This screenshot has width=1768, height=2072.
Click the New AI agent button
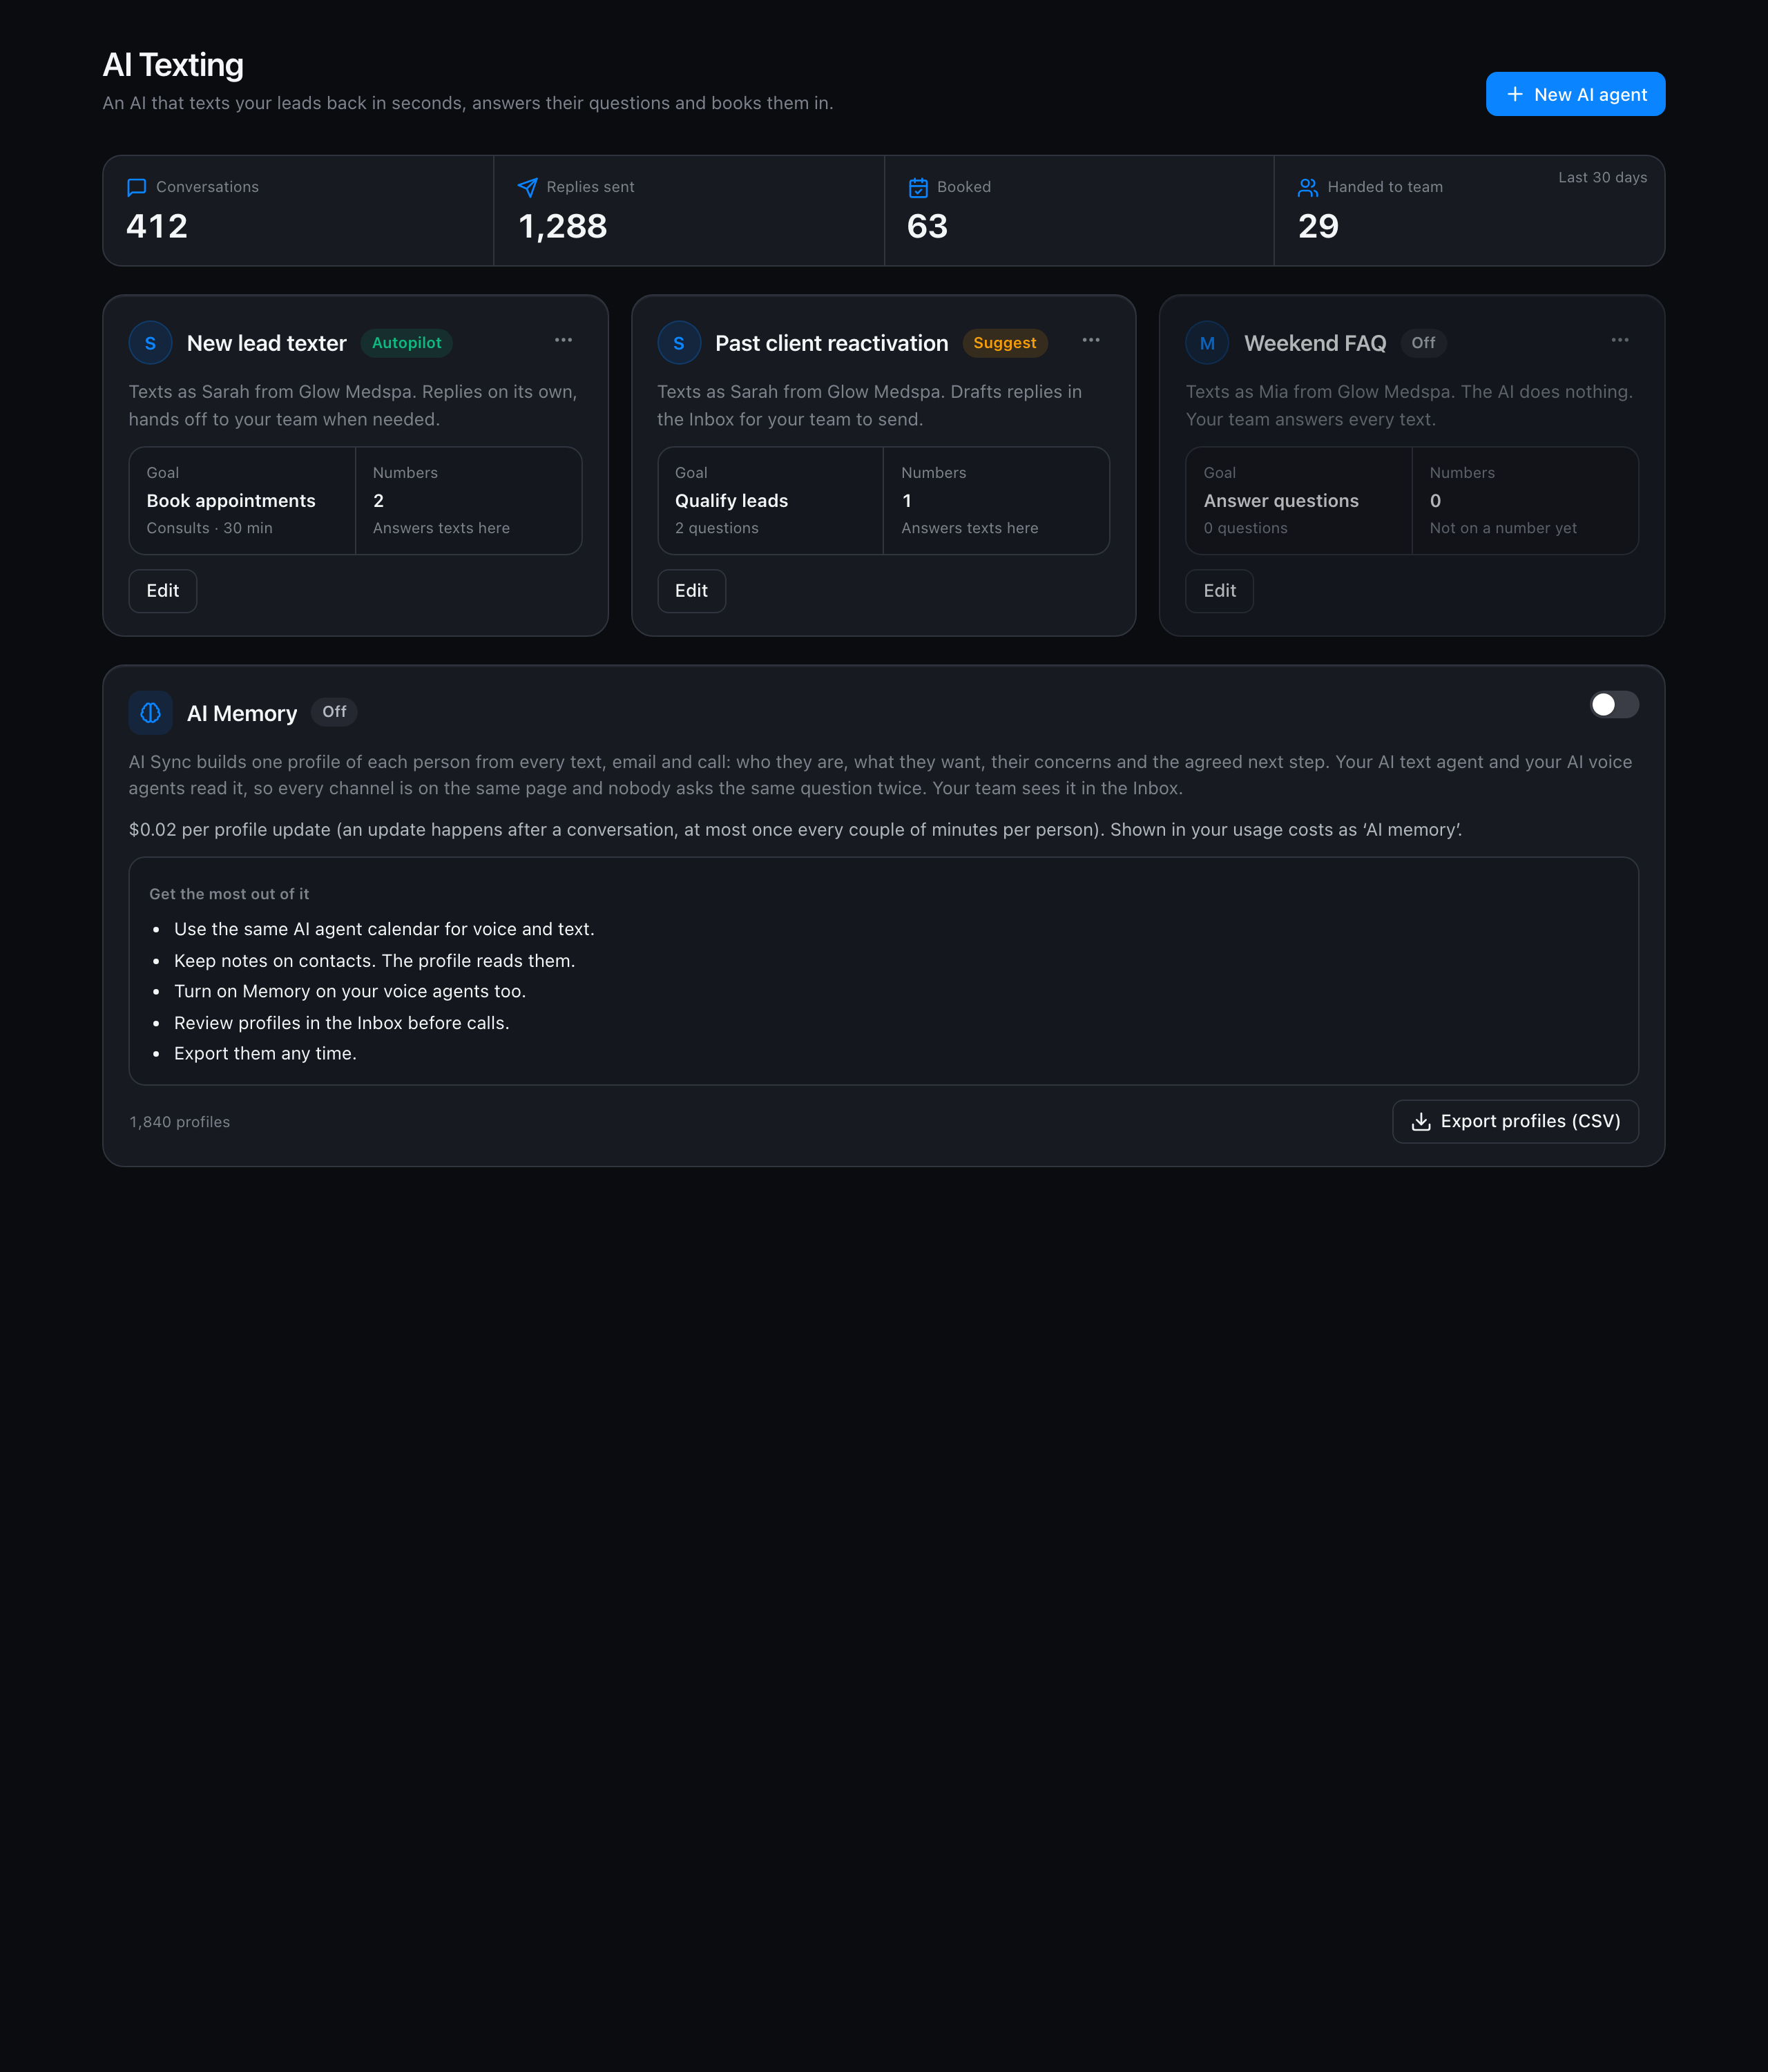tap(1575, 94)
